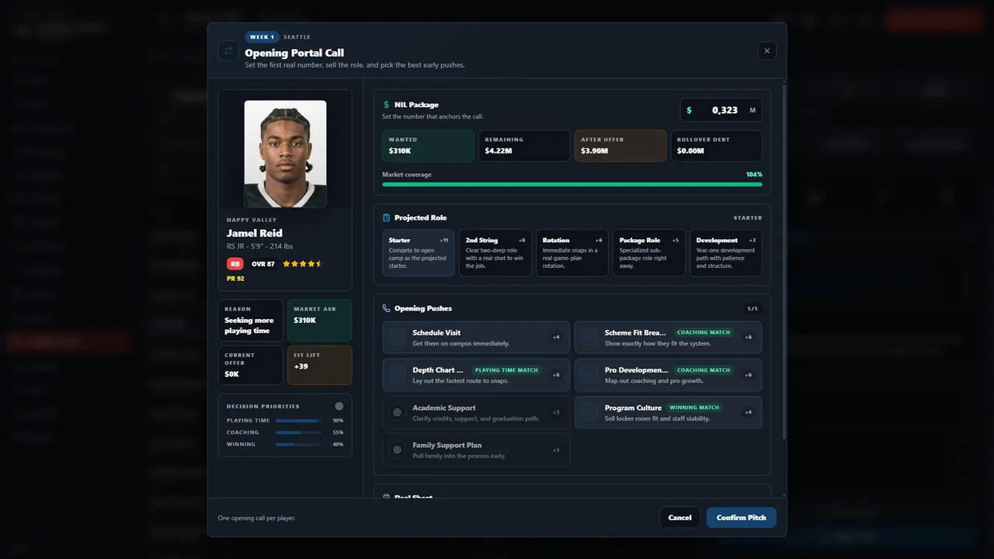Click the 'One opening call per player.' note
The height and width of the screenshot is (559, 994).
click(256, 518)
